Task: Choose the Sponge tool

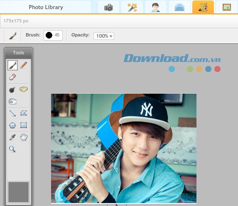Action: pos(24,89)
